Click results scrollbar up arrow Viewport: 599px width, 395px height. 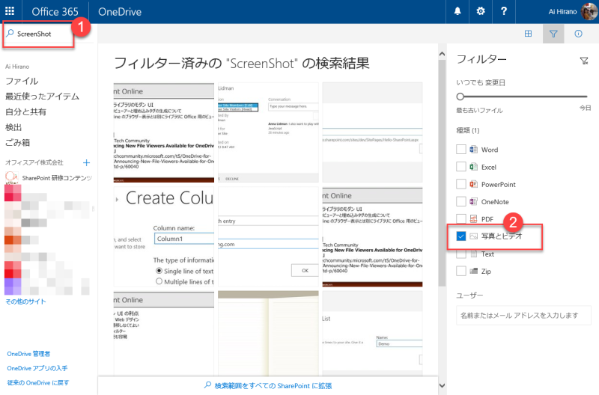tap(442, 54)
